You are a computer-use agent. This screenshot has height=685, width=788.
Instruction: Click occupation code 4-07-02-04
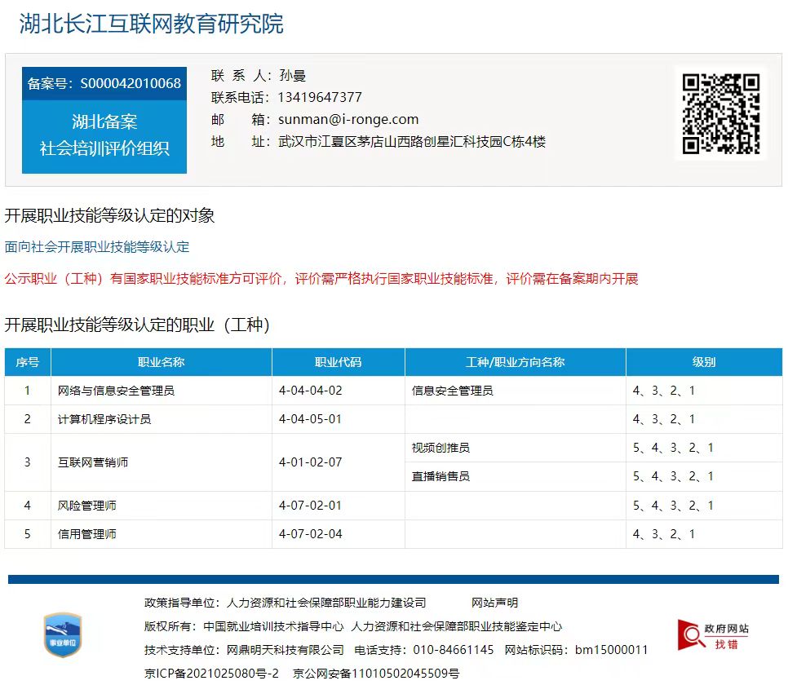310,534
